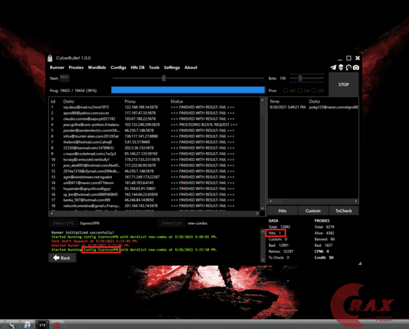Open the Wordlists menu
The height and width of the screenshot is (329, 409).
coord(97,68)
